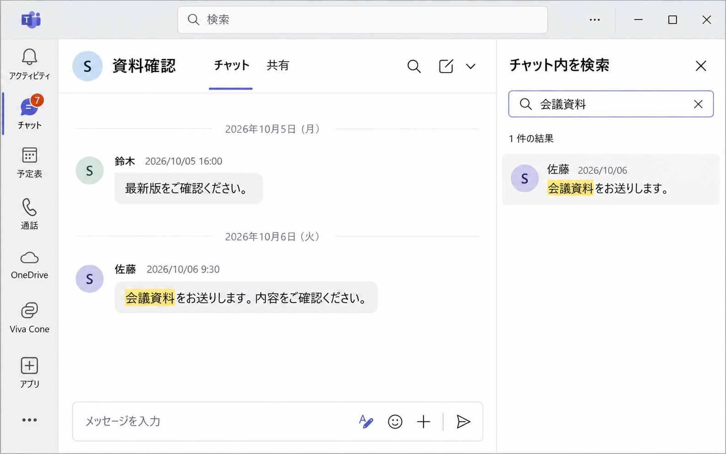
Task: Click the 資料確認 chat avatar
Action: click(x=87, y=66)
